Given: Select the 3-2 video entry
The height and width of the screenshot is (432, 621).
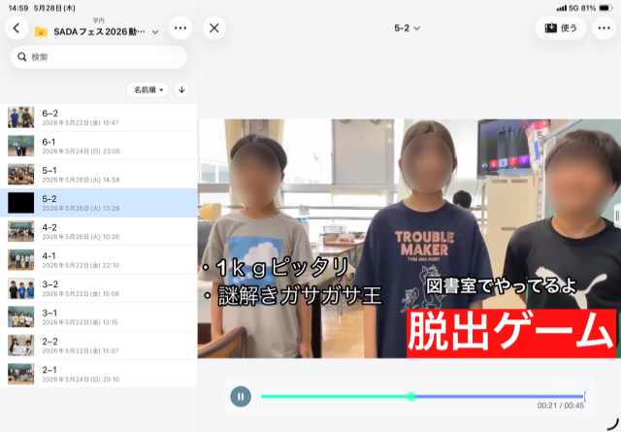Looking at the screenshot, I should pyautogui.click(x=99, y=288).
